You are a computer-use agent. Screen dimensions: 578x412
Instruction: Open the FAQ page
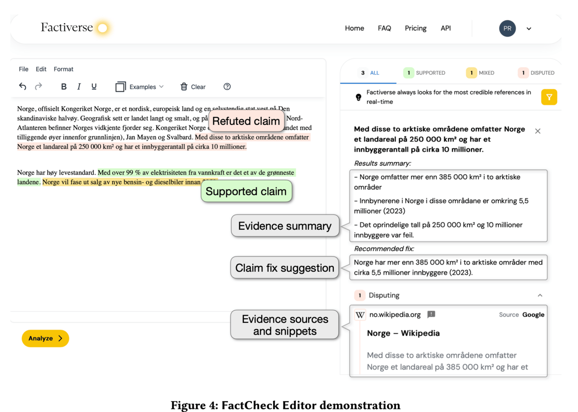coord(384,28)
